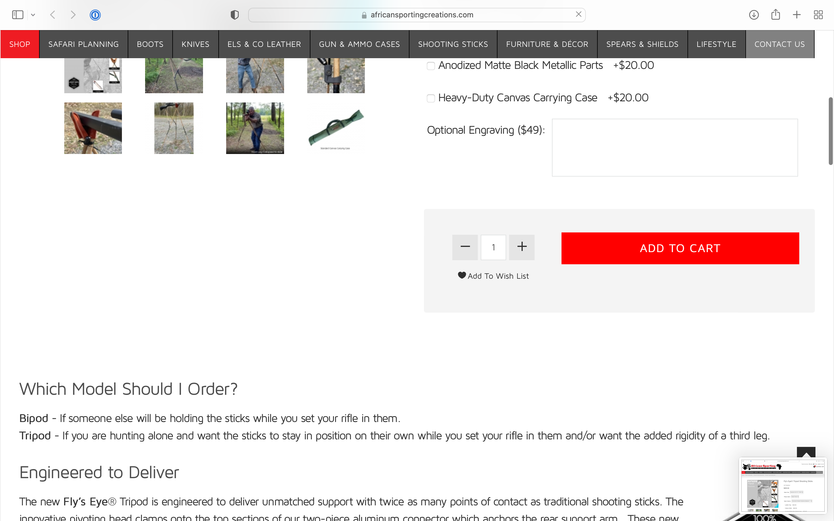Screen dimensions: 834x521
Task: Expand sidebar options dropdown chevron
Action: pyautogui.click(x=33, y=15)
